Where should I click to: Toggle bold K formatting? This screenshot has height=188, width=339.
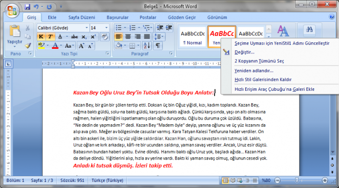point(41,37)
